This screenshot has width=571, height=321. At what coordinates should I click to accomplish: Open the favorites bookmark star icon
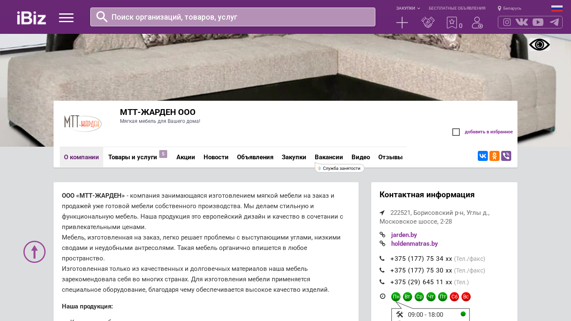(x=452, y=23)
